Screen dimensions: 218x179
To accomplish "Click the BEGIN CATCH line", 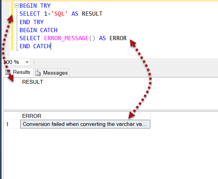I will coord(39,30).
